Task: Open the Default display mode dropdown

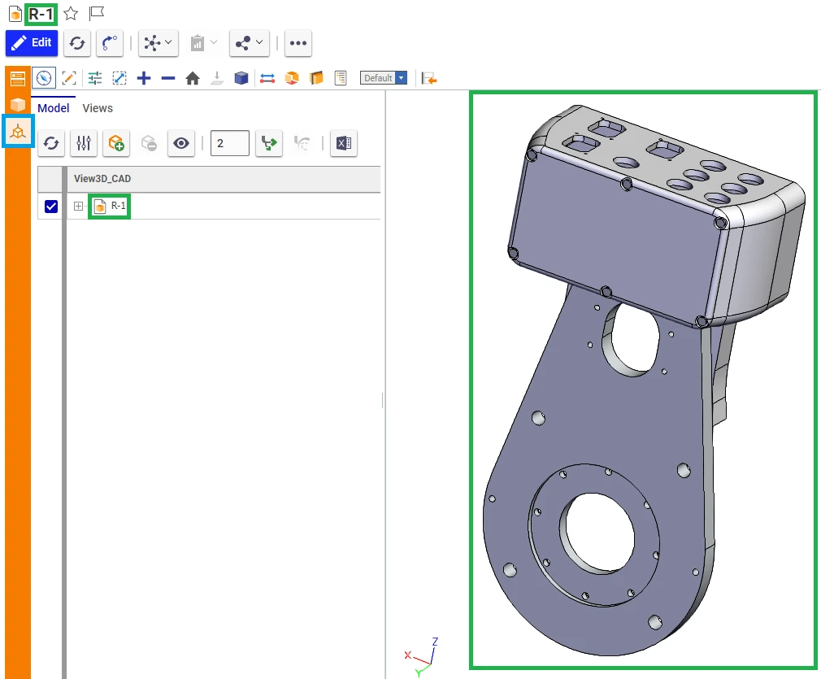Action: tap(384, 78)
